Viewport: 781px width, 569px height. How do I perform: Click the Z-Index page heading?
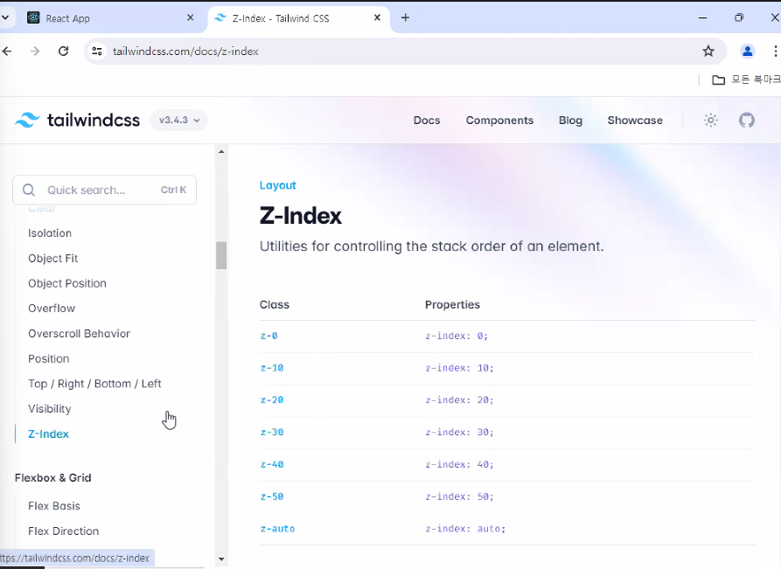click(300, 216)
